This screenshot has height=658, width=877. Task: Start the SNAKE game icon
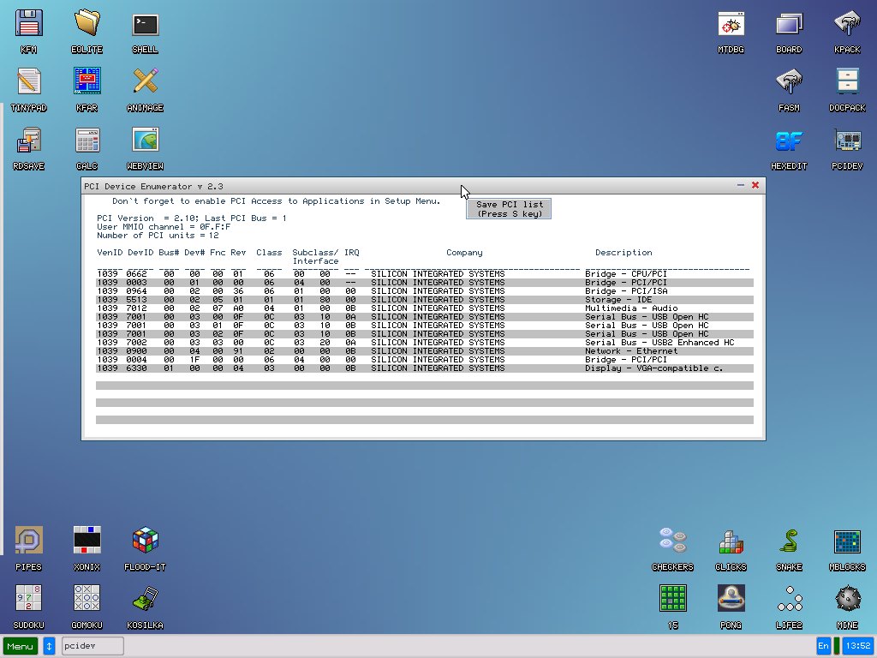[789, 541]
